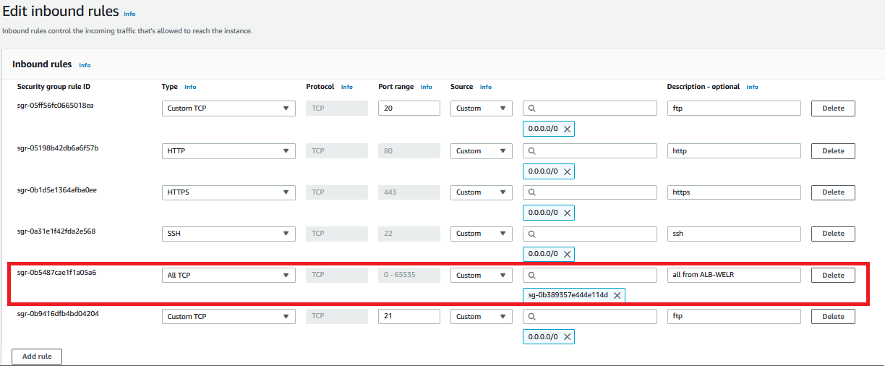
Task: Open Info link beside Port range header
Action: click(426, 87)
